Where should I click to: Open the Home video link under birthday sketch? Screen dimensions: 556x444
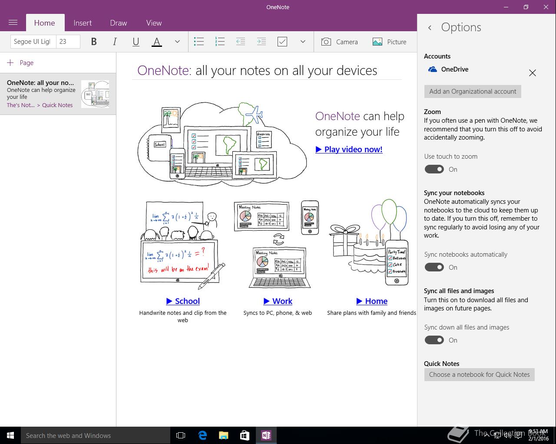372,301
